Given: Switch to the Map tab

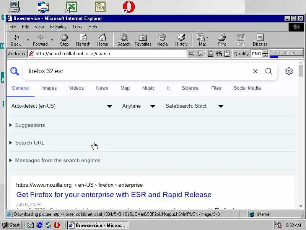Looking at the screenshot, I should 125,88.
